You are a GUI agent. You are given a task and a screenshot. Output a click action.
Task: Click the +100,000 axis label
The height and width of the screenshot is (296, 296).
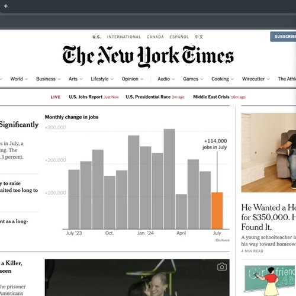pos(56,193)
